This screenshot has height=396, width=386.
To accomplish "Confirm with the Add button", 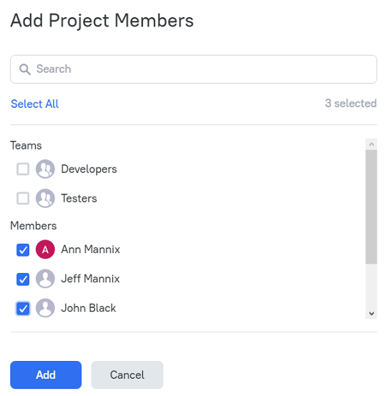I will click(x=46, y=375).
